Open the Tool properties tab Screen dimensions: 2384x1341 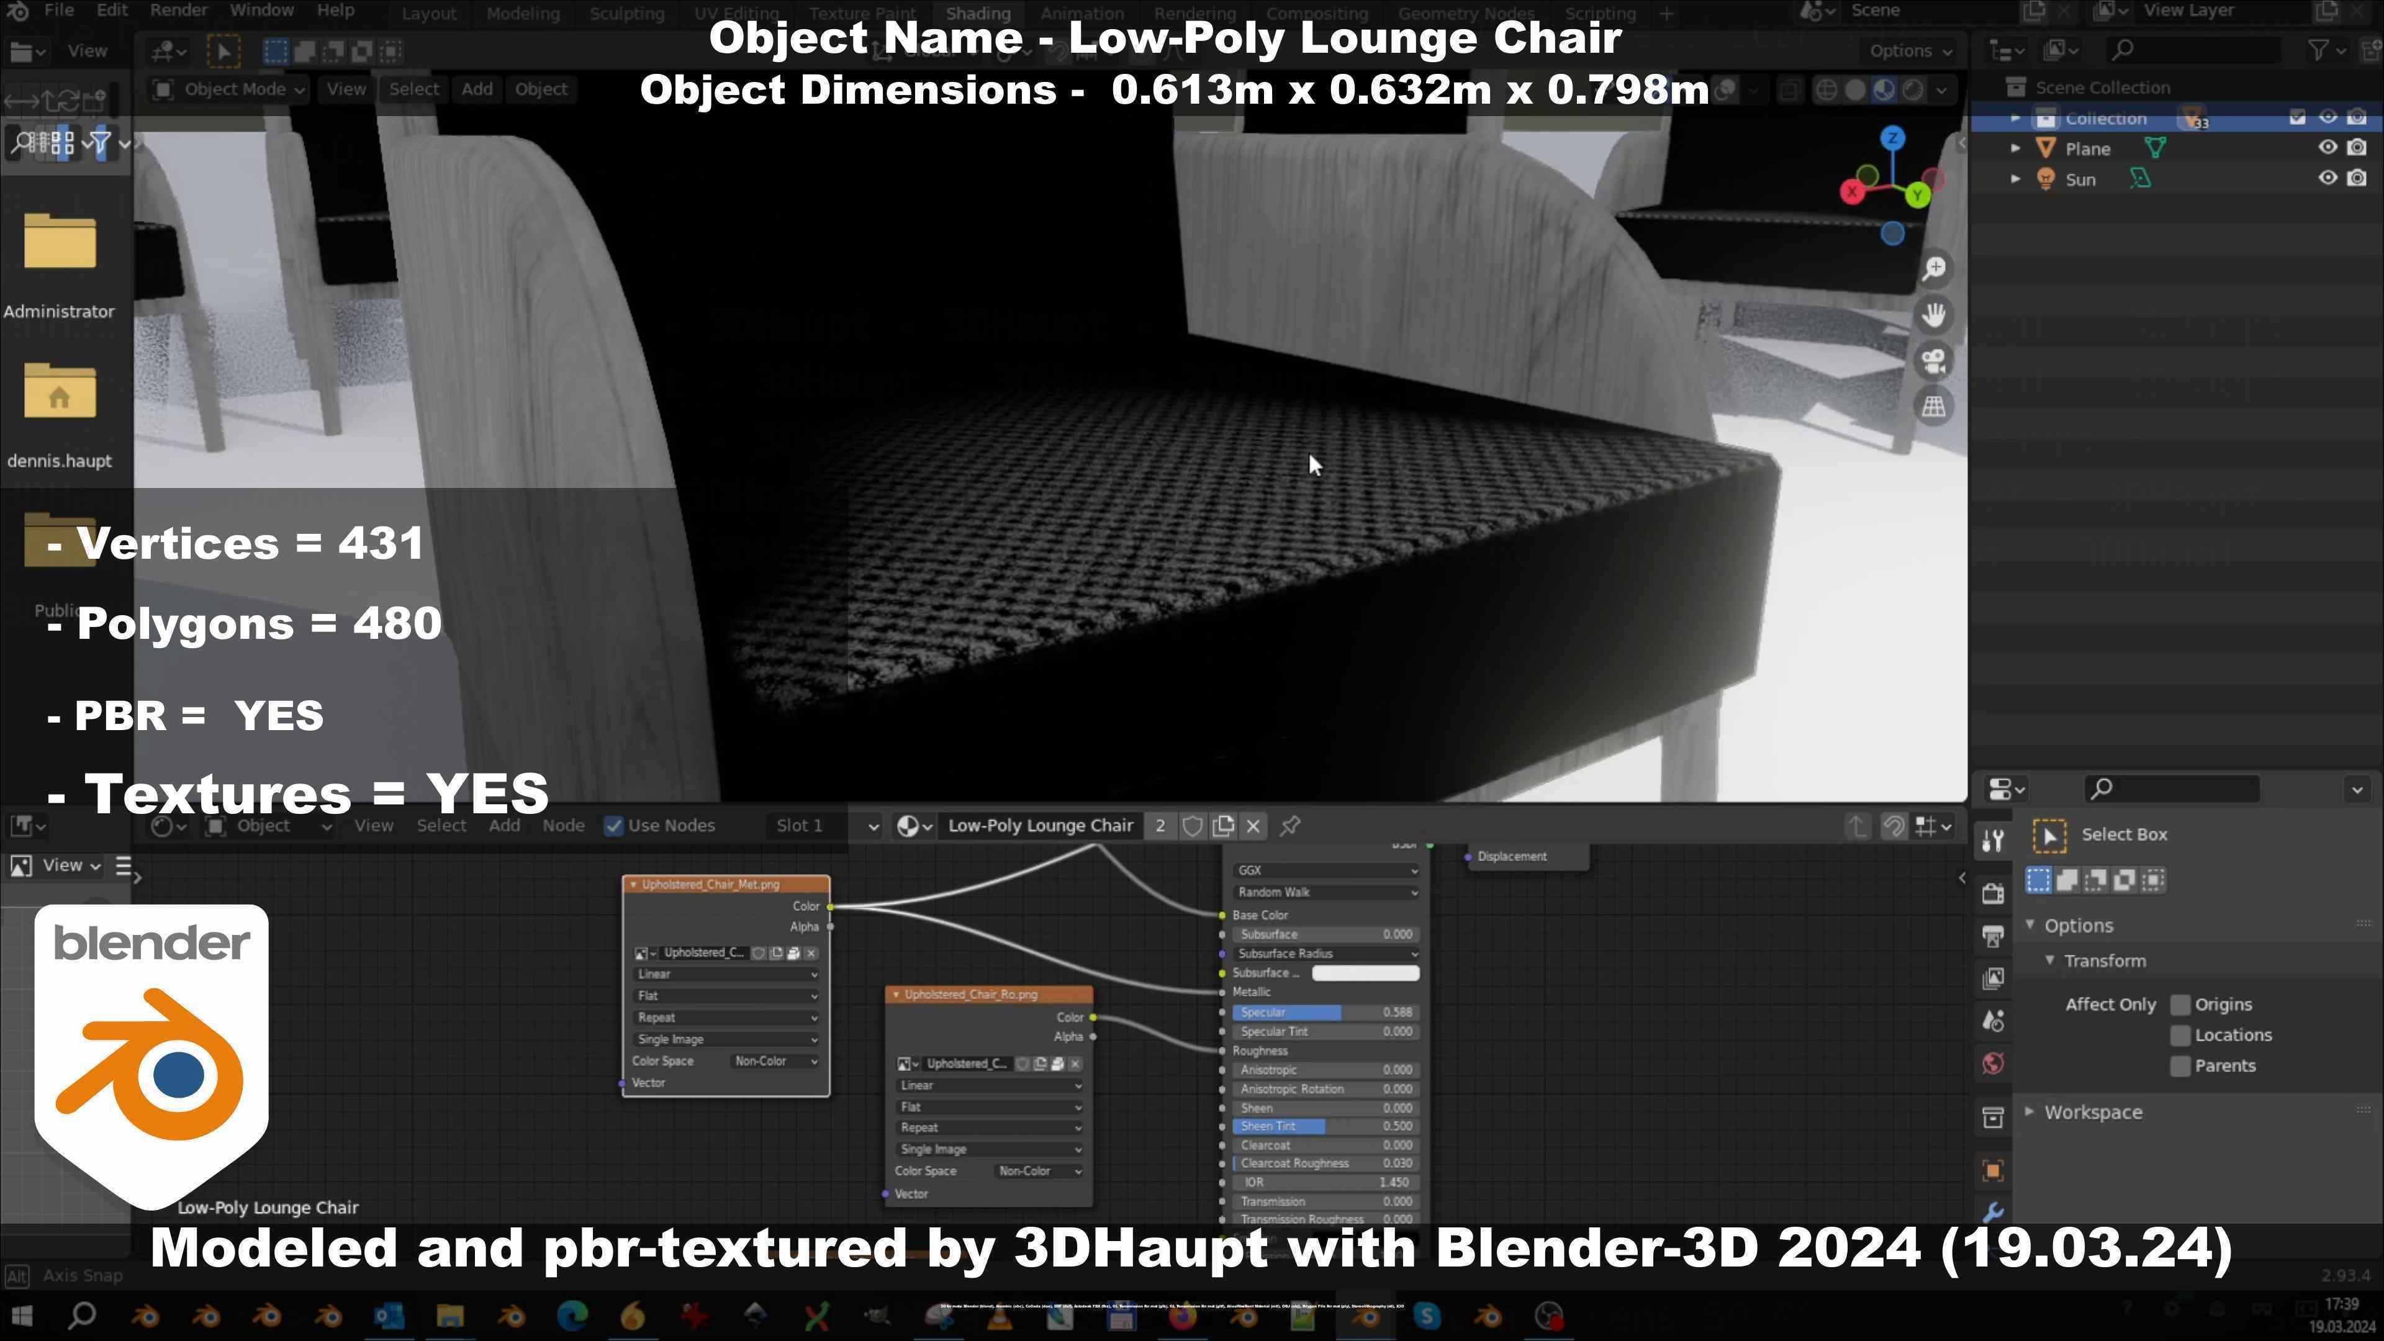click(x=1993, y=841)
